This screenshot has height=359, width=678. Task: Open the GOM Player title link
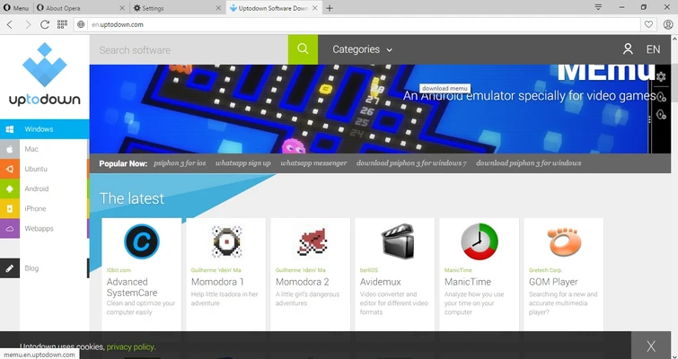point(553,282)
